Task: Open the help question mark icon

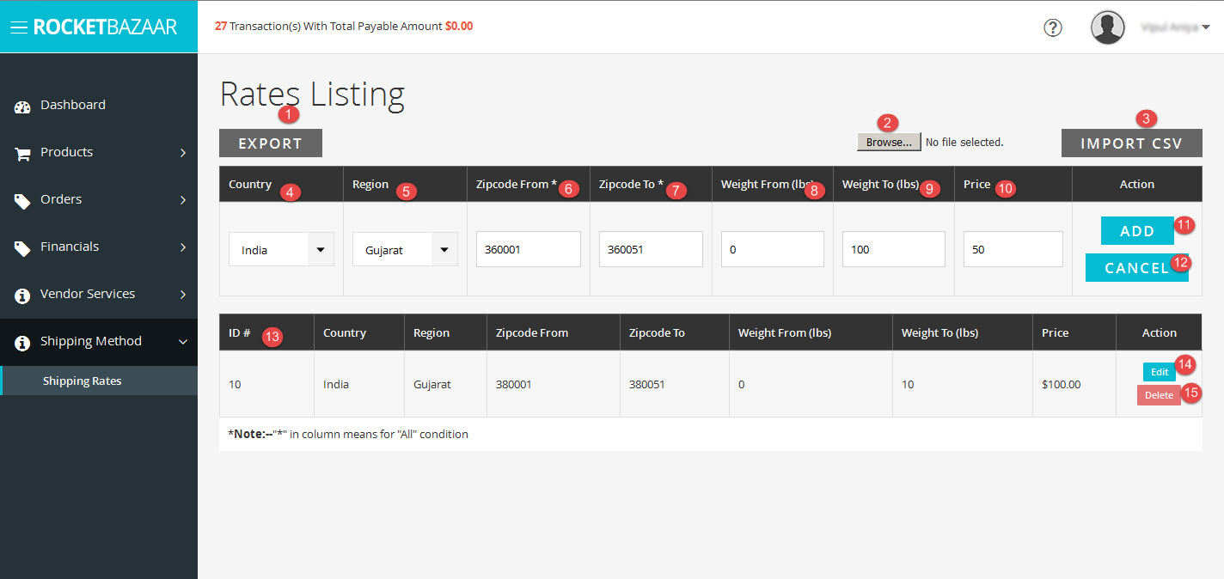Action: click(x=1052, y=27)
